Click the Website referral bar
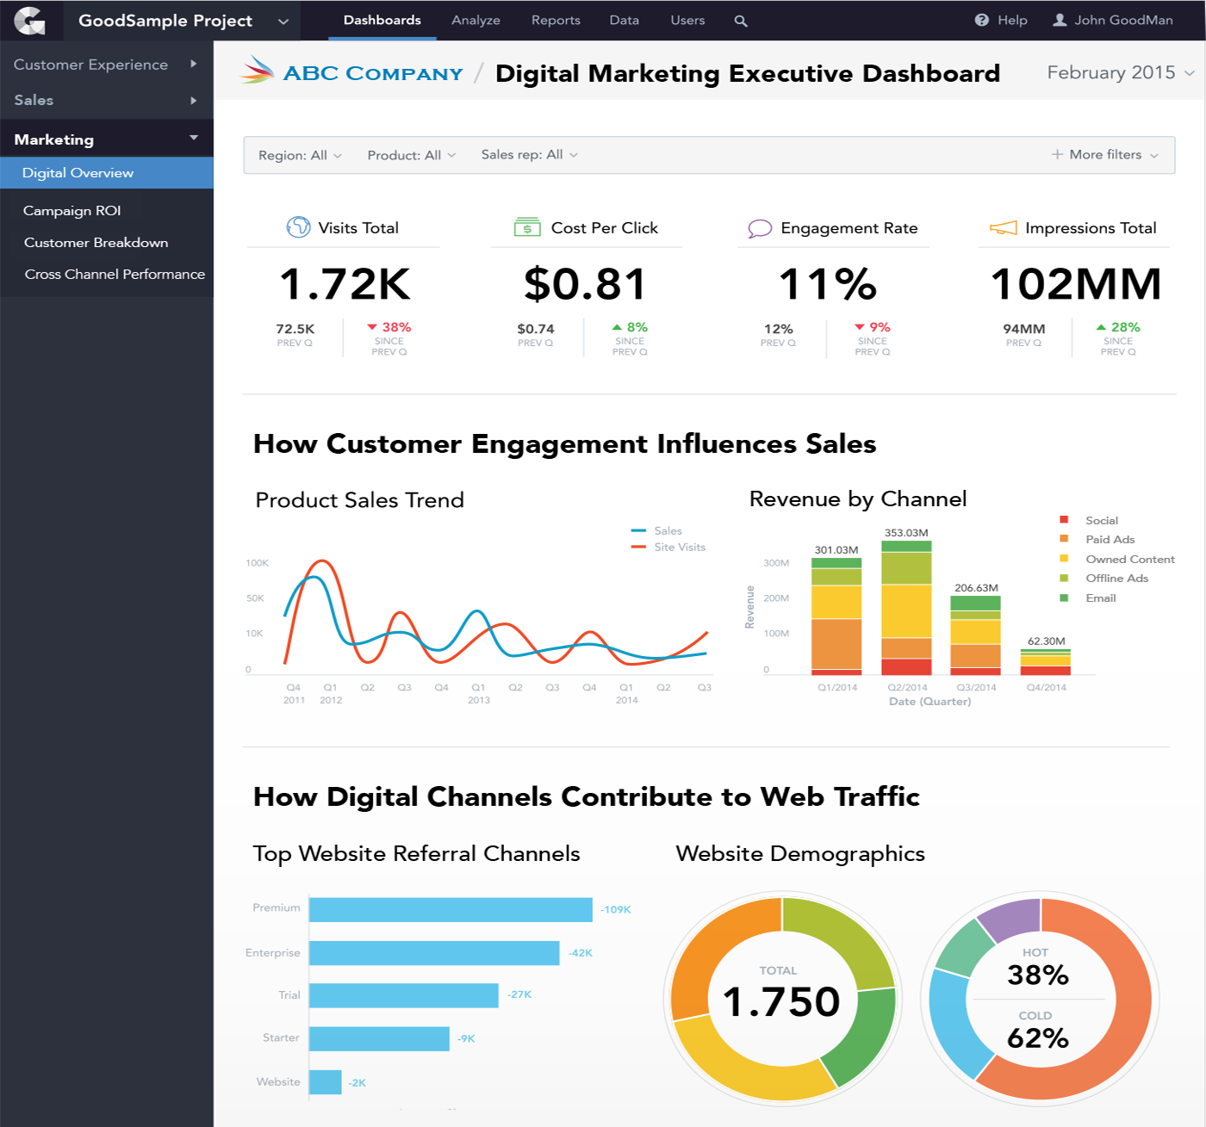The width and height of the screenshot is (1206, 1127). coord(326,1082)
